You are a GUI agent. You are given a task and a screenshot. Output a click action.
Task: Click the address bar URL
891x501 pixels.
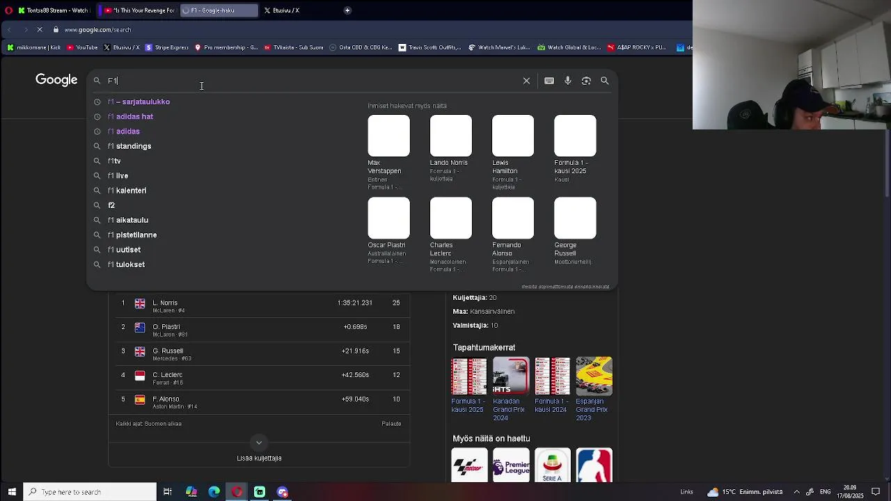pyautogui.click(x=97, y=30)
